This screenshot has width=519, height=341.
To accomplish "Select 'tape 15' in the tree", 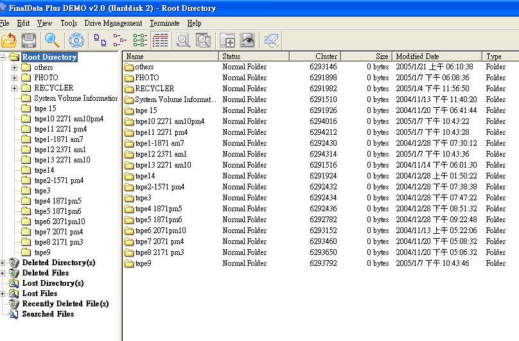I will [46, 109].
